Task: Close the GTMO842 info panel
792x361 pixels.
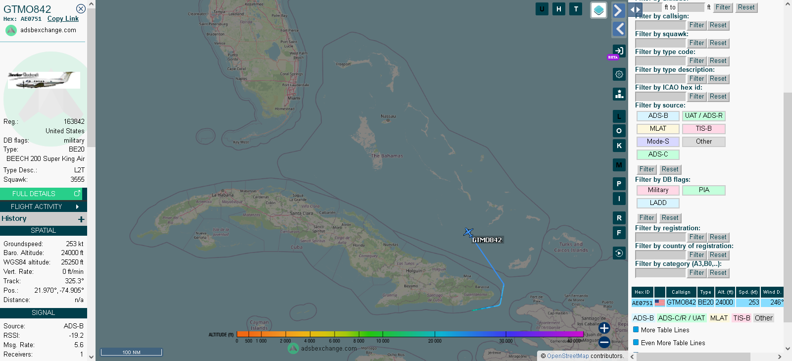Action: 81,9
